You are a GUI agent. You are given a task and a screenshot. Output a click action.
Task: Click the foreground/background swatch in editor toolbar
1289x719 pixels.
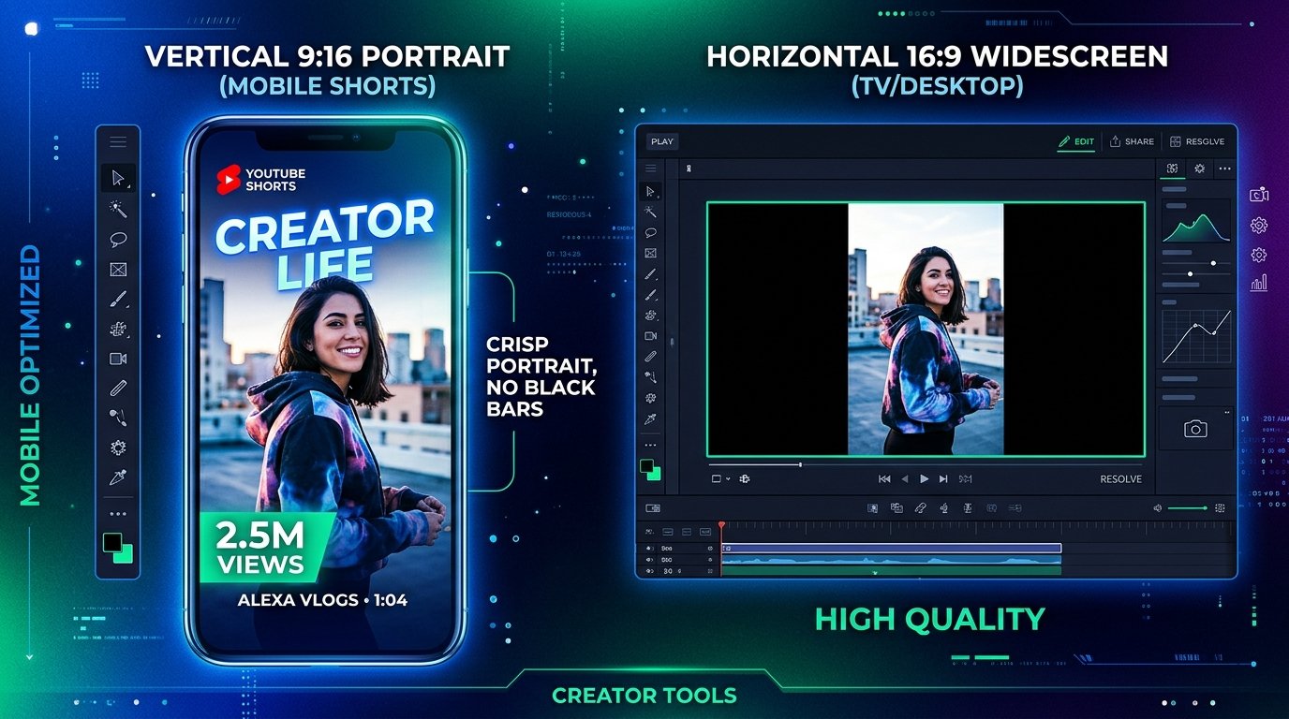tap(650, 470)
